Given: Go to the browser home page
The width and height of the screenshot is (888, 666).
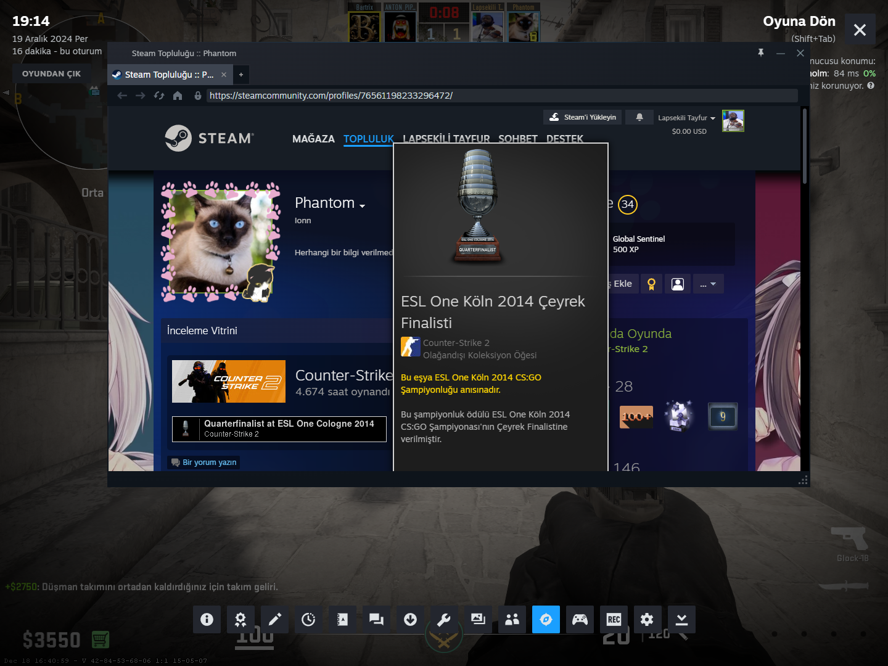Looking at the screenshot, I should pos(178,96).
